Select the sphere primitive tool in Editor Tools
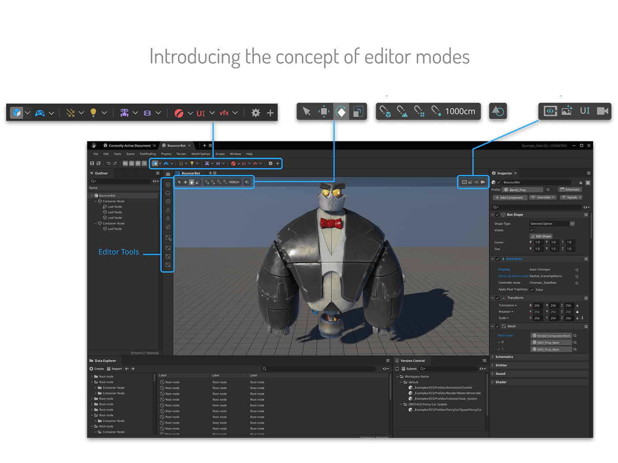The width and height of the screenshot is (618, 463). [168, 193]
